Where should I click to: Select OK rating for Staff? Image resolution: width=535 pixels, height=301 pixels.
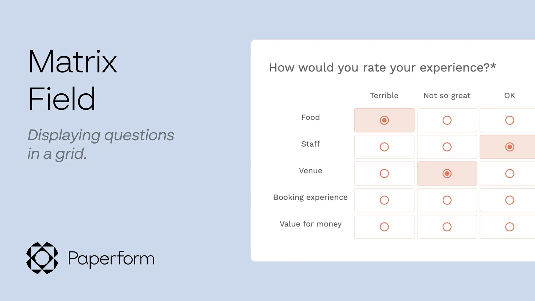coord(509,147)
